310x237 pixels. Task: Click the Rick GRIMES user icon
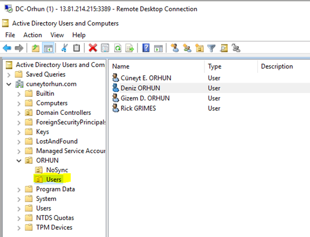(x=116, y=108)
